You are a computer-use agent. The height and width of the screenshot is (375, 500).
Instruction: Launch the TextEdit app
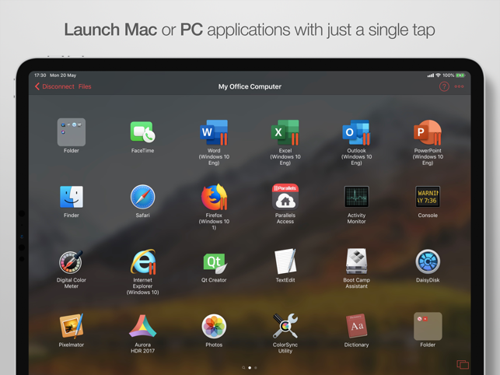[285, 261]
